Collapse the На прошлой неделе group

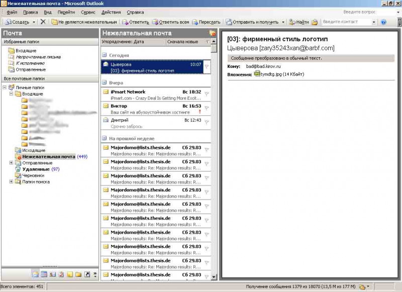[105, 138]
